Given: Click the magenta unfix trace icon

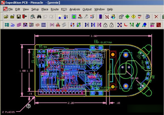Looking at the screenshot, I should 99,25.
